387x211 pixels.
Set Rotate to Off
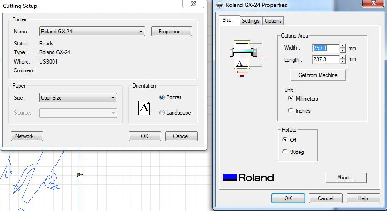click(x=289, y=140)
